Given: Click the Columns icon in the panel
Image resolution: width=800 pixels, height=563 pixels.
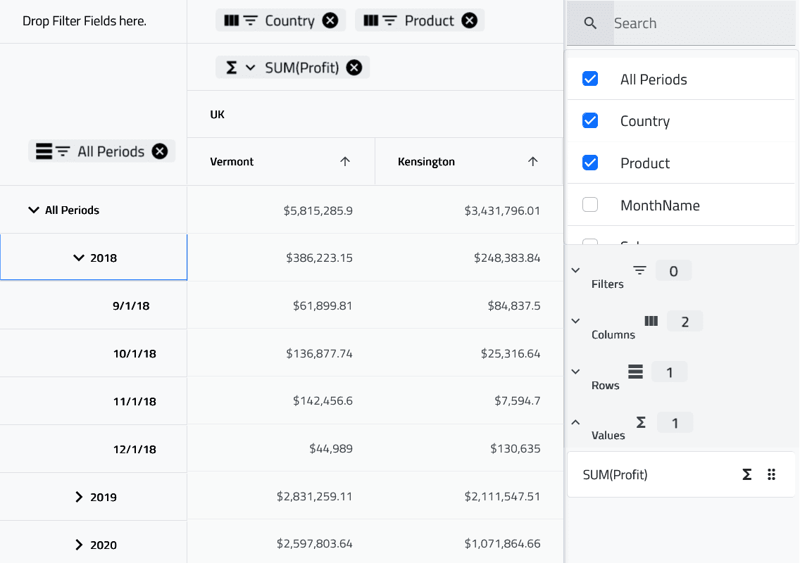Looking at the screenshot, I should click(651, 321).
